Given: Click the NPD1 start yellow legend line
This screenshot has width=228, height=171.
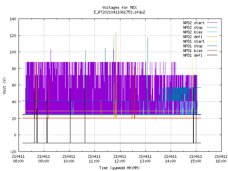Looking at the screenshot, I should click(x=212, y=41).
